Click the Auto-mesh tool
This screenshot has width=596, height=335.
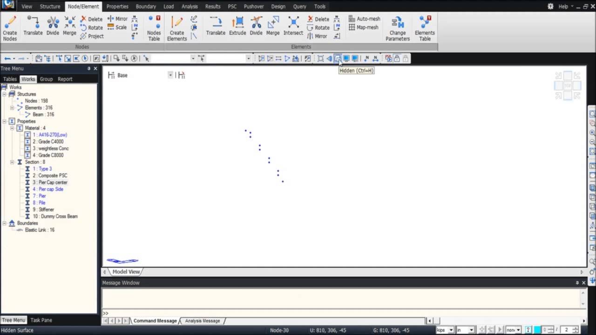364,19
